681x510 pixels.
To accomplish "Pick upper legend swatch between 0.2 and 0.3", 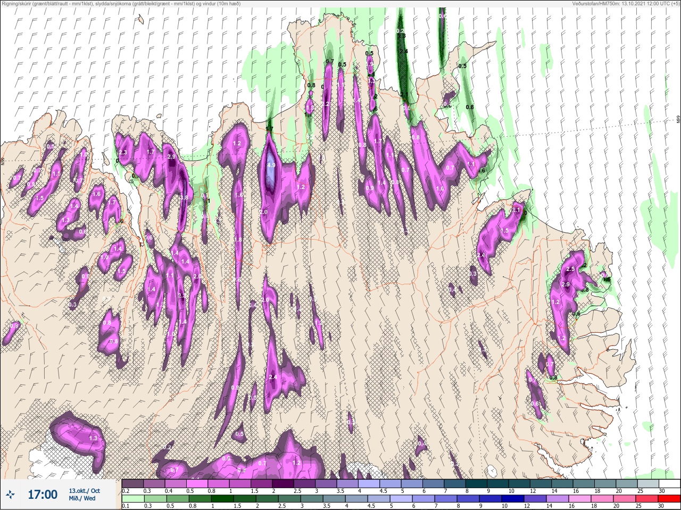I will click(x=134, y=484).
